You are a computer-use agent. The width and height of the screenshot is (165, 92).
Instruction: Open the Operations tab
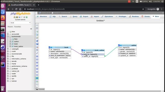(107, 16)
